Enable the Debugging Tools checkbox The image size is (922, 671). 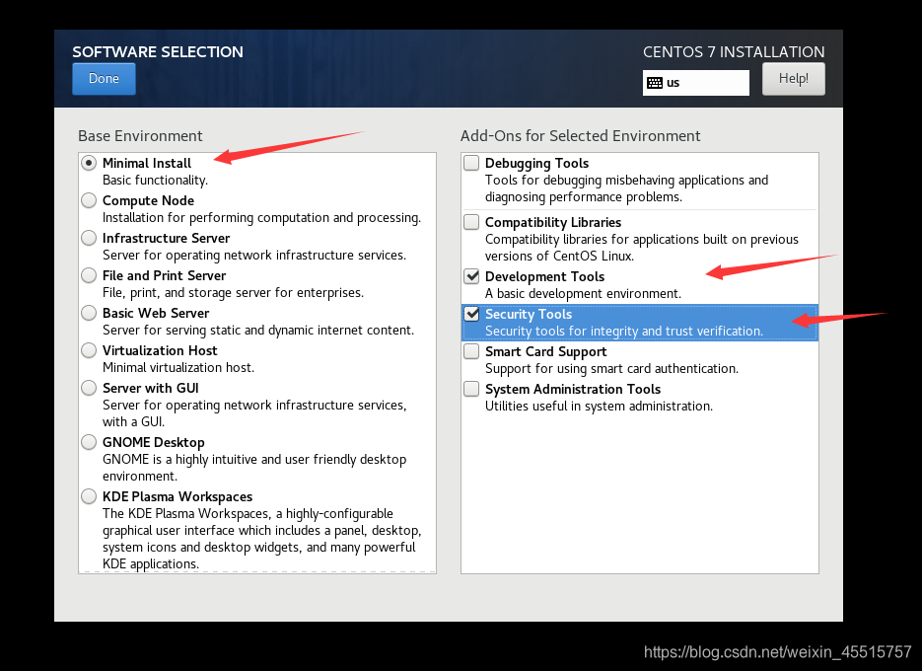click(471, 163)
